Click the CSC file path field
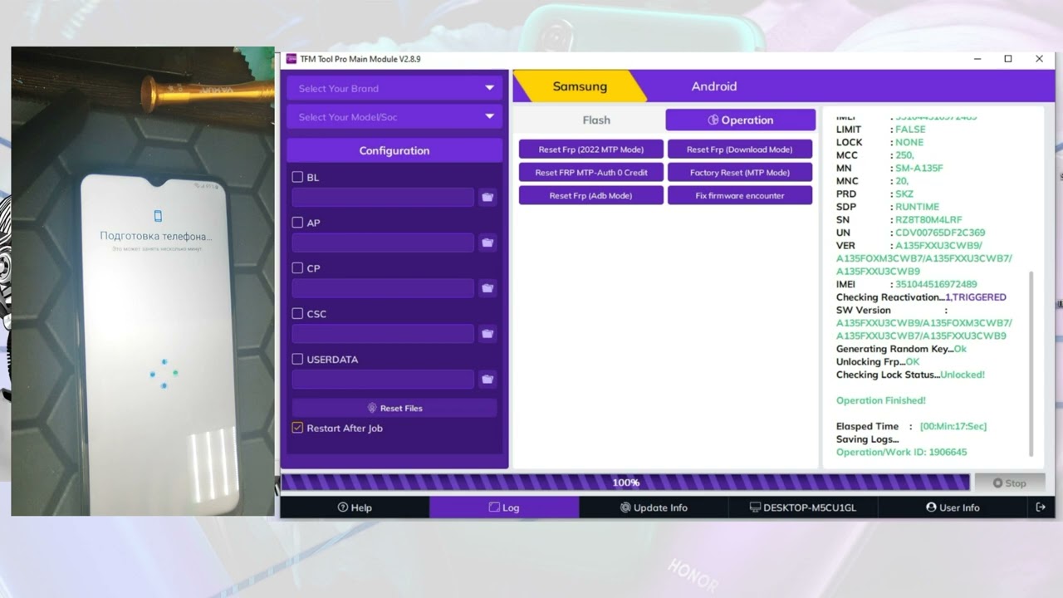The height and width of the screenshot is (598, 1063). tap(383, 334)
